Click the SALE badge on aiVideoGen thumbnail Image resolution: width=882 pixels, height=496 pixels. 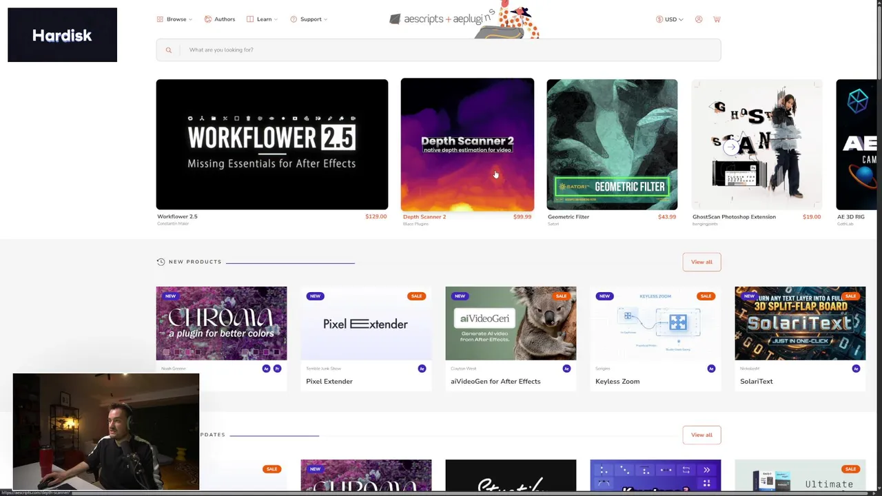tap(561, 296)
